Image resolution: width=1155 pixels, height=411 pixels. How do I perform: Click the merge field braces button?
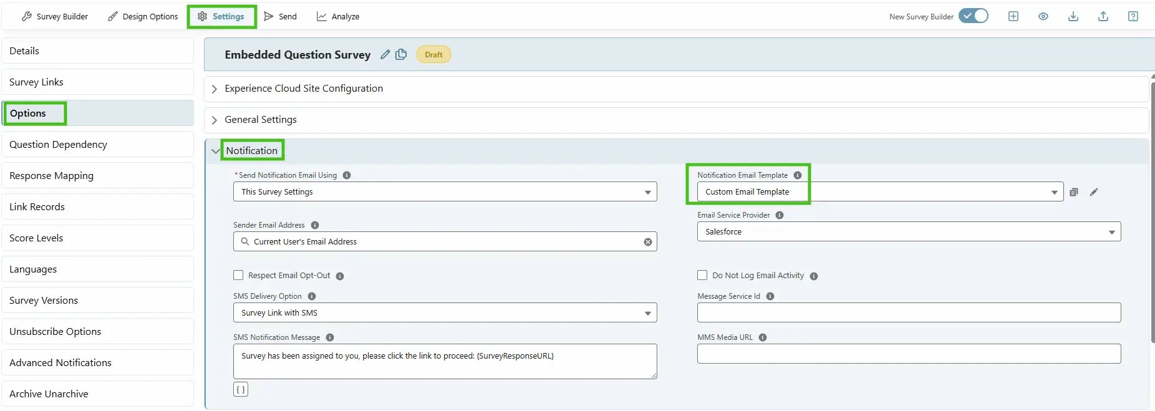[241, 390]
